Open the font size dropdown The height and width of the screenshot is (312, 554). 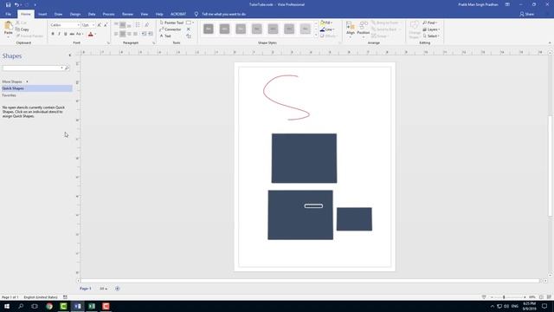pos(93,25)
